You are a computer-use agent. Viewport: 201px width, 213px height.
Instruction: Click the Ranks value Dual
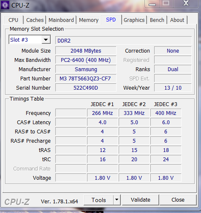173,69
